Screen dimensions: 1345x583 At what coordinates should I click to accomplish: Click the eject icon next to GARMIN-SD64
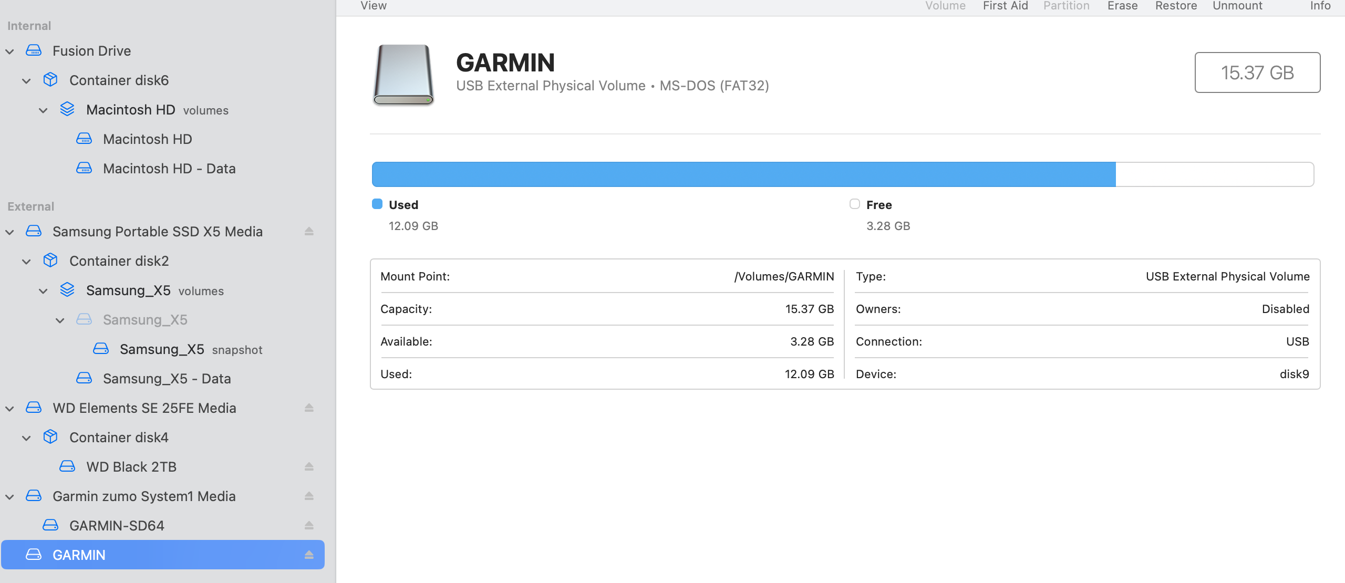tap(309, 525)
